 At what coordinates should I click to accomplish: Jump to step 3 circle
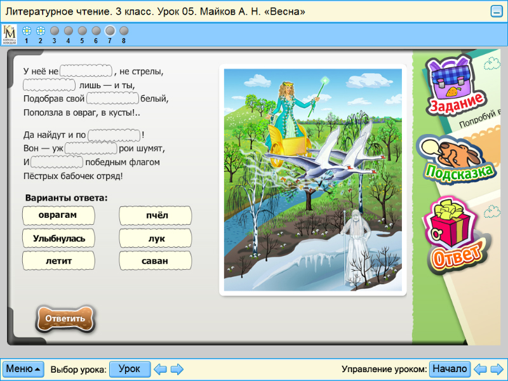click(x=55, y=31)
